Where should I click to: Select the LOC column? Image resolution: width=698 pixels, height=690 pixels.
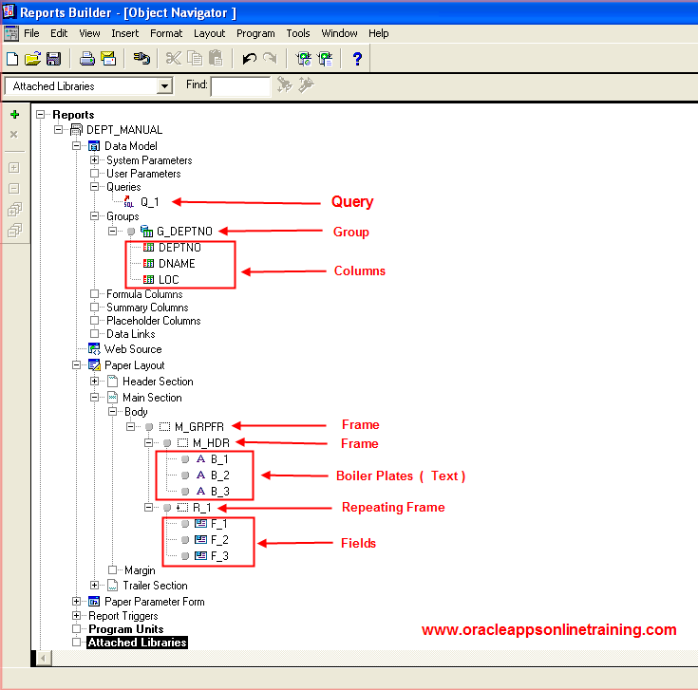click(x=169, y=279)
